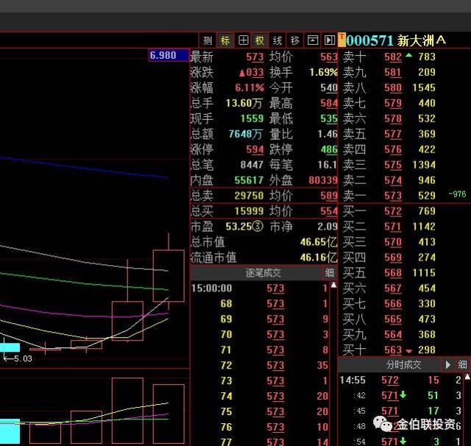Select the 买一 price 572

pyautogui.click(x=393, y=211)
